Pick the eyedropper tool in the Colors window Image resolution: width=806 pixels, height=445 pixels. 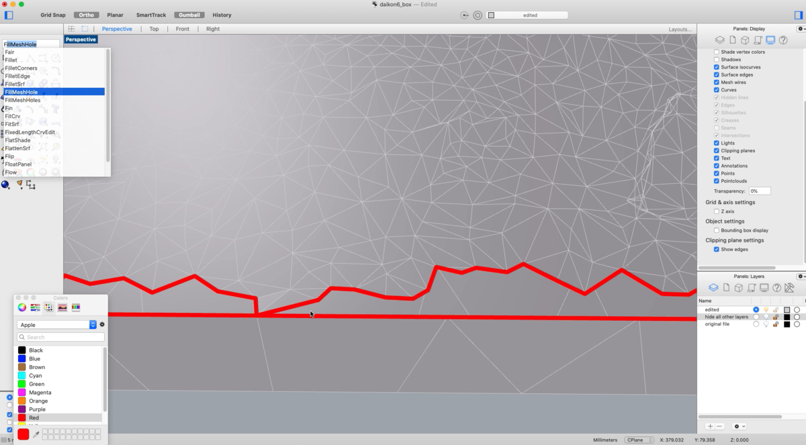[36, 434]
